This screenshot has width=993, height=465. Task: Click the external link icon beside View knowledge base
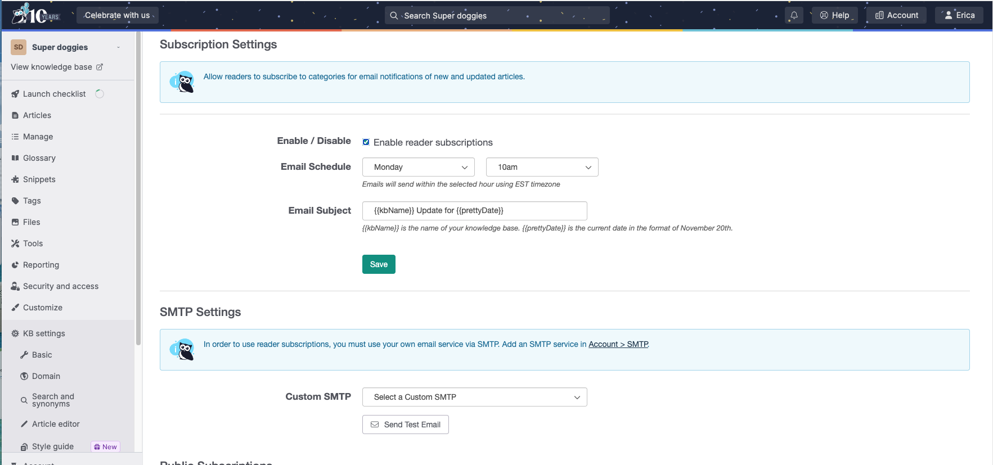[x=100, y=67]
